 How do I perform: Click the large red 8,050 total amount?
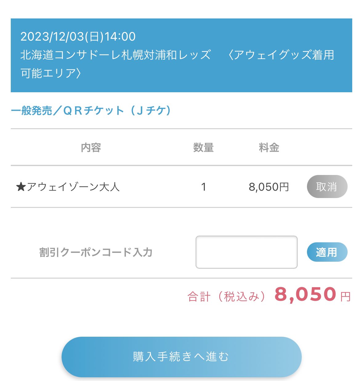(305, 294)
